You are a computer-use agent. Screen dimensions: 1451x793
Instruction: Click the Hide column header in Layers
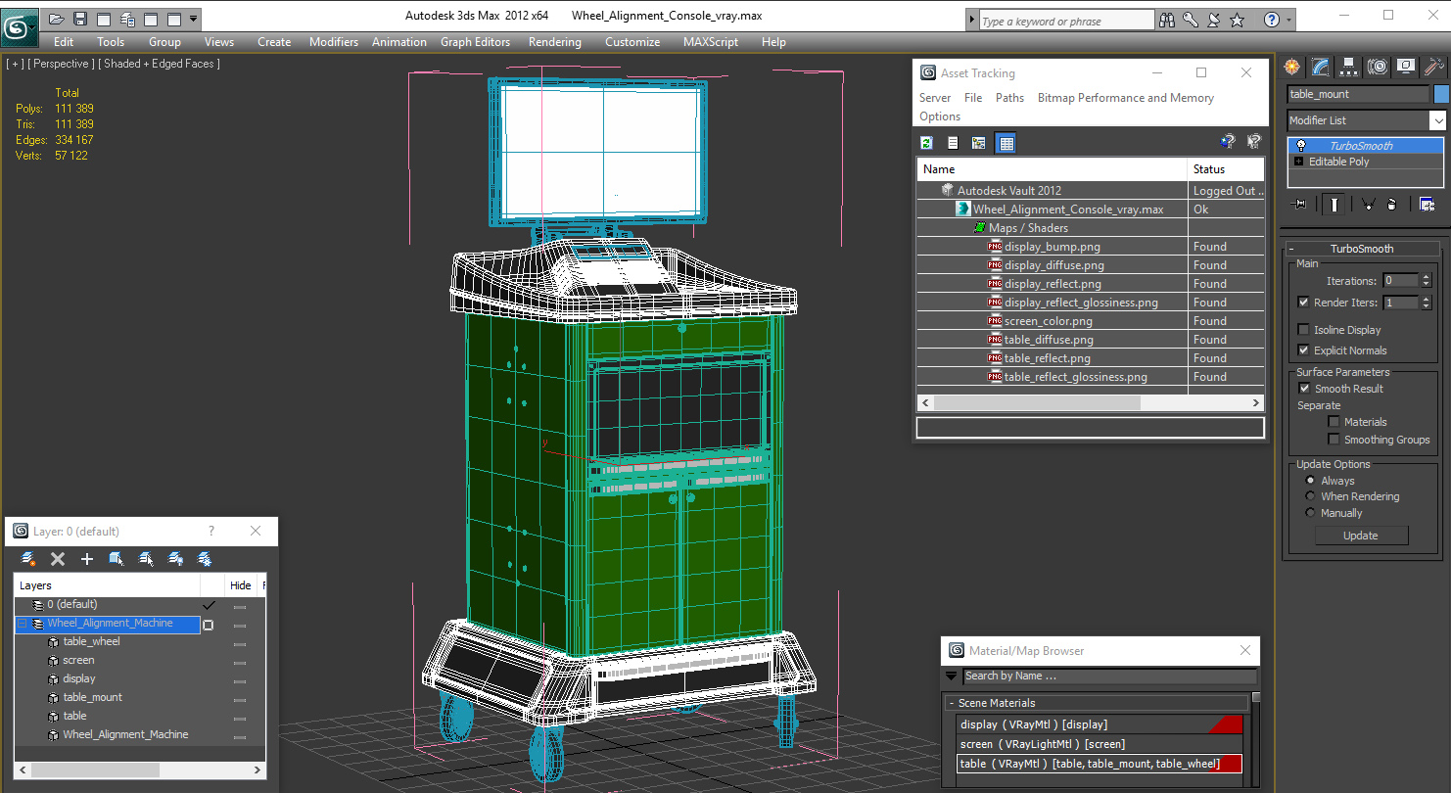[x=240, y=585]
